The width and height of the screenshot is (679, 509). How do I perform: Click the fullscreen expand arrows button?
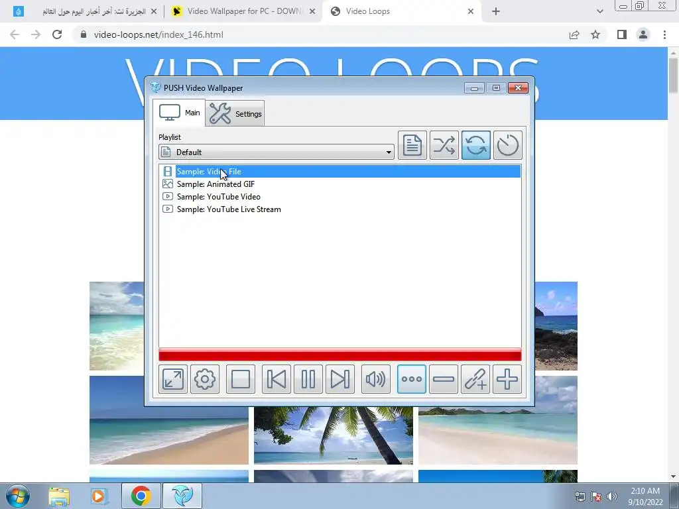click(173, 379)
